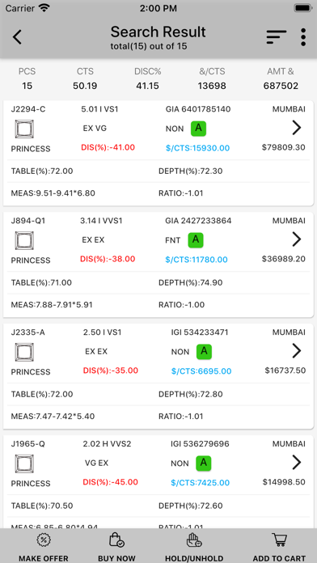The height and width of the screenshot is (563, 317).
Task: Tap DIS(%):-45.00 discount value
Action: point(110,482)
